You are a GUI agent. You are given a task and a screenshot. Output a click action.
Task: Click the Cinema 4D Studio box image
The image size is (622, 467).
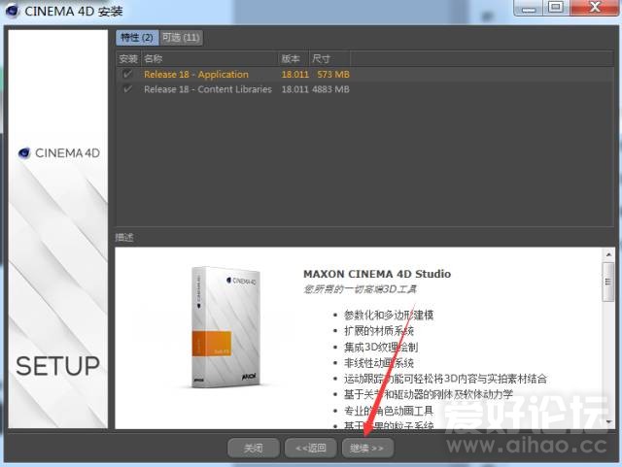pyautogui.click(x=224, y=324)
